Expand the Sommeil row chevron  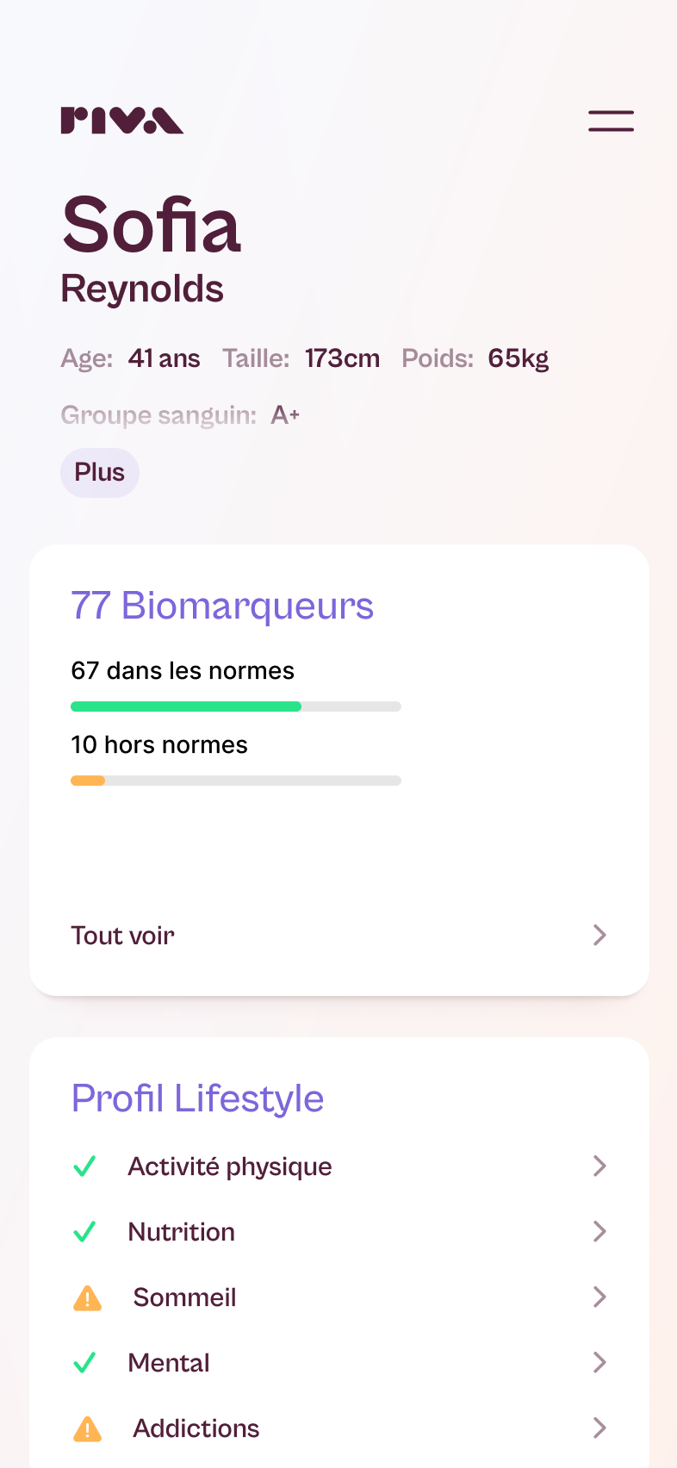(x=599, y=1297)
